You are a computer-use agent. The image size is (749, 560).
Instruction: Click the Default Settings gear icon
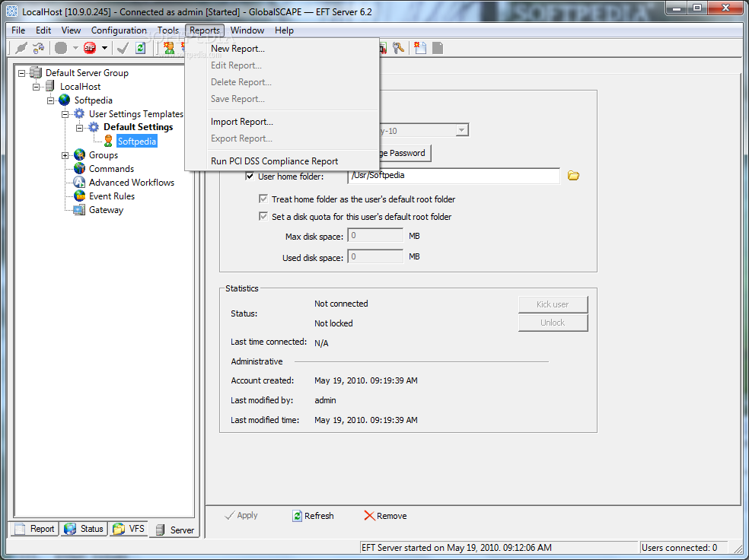pos(94,128)
